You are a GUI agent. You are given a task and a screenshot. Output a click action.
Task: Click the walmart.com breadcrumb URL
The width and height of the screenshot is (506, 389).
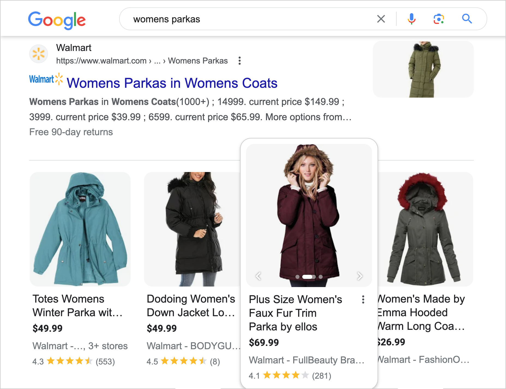pyautogui.click(x=142, y=61)
